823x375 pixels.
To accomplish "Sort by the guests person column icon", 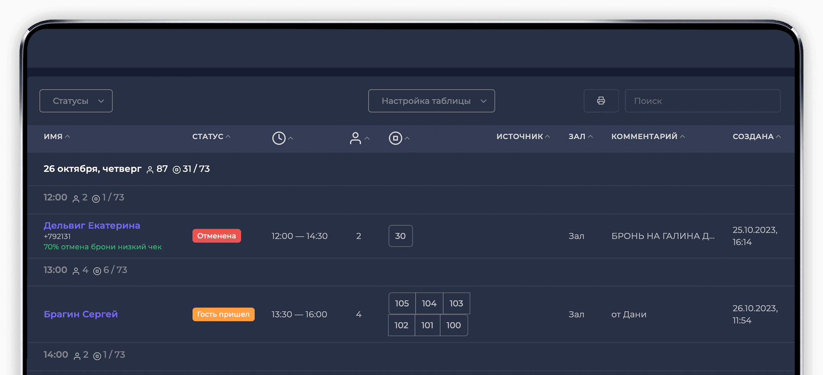I will [x=355, y=138].
